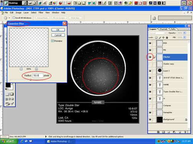Hide the Cluster layer via eye icon
The image size is (193, 144).
coord(150,57)
